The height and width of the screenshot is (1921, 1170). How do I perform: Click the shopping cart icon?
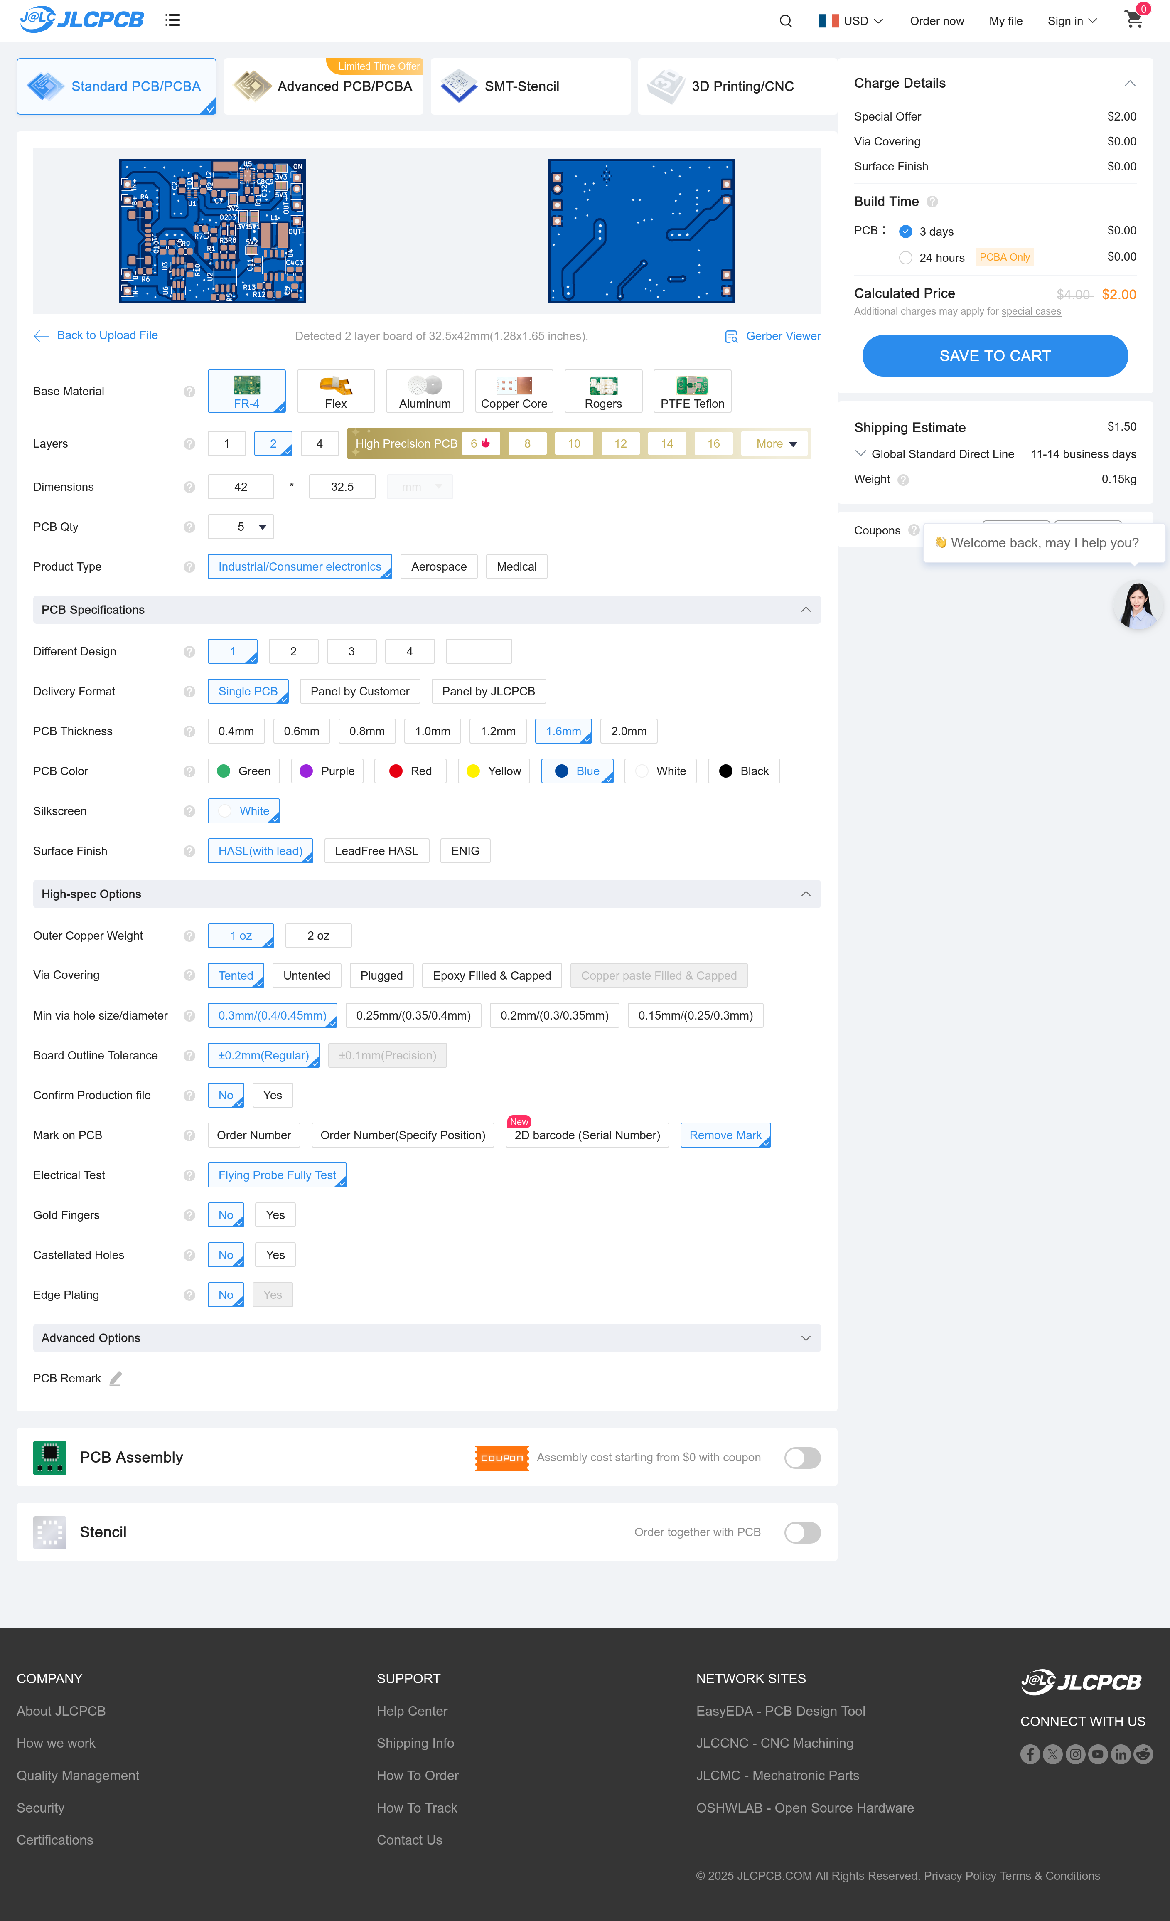pyautogui.click(x=1133, y=20)
